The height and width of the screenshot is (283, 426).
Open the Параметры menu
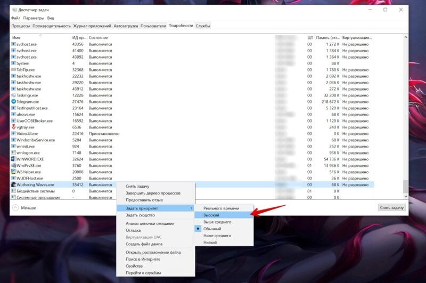coord(34,18)
